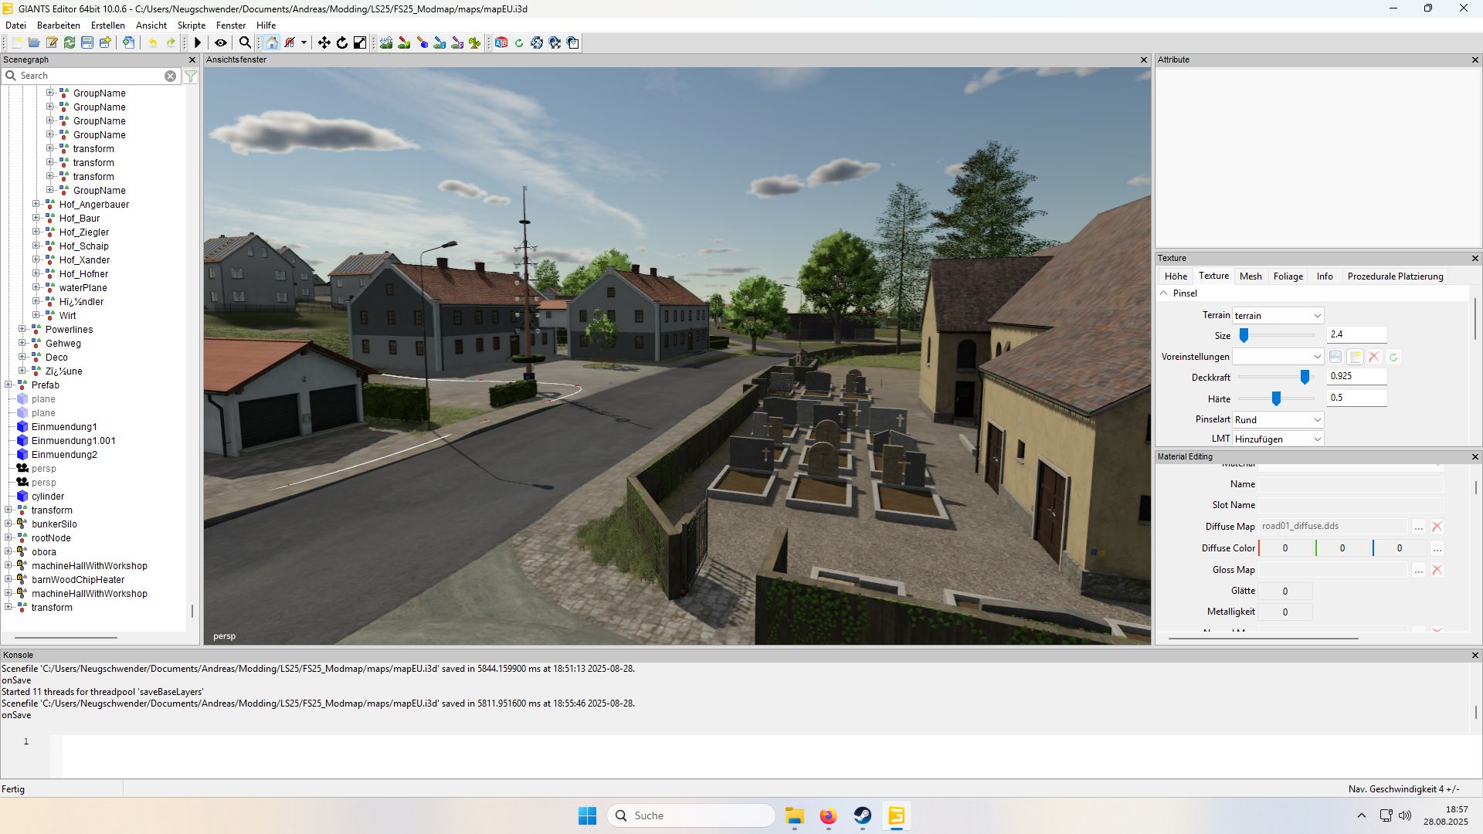The height and width of the screenshot is (834, 1483).
Task: Remove Gloss Map with red X
Action: pos(1437,570)
